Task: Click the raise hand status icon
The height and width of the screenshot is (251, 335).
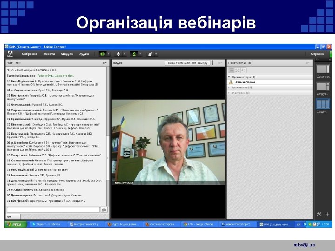Action: pyautogui.click(x=150, y=54)
